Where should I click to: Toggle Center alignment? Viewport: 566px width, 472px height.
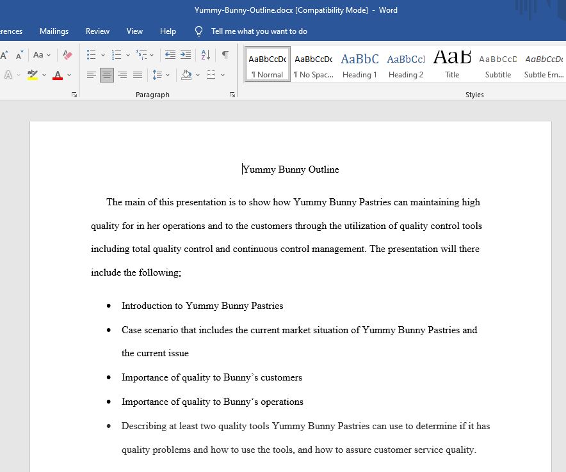(x=107, y=75)
